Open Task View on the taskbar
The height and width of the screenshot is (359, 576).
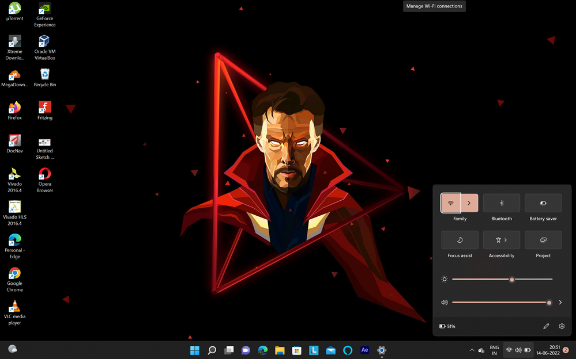pyautogui.click(x=229, y=350)
